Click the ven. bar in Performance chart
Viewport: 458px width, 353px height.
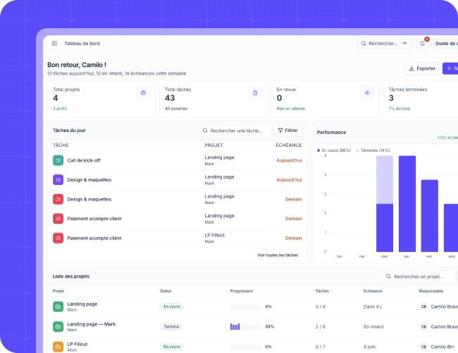click(429, 216)
